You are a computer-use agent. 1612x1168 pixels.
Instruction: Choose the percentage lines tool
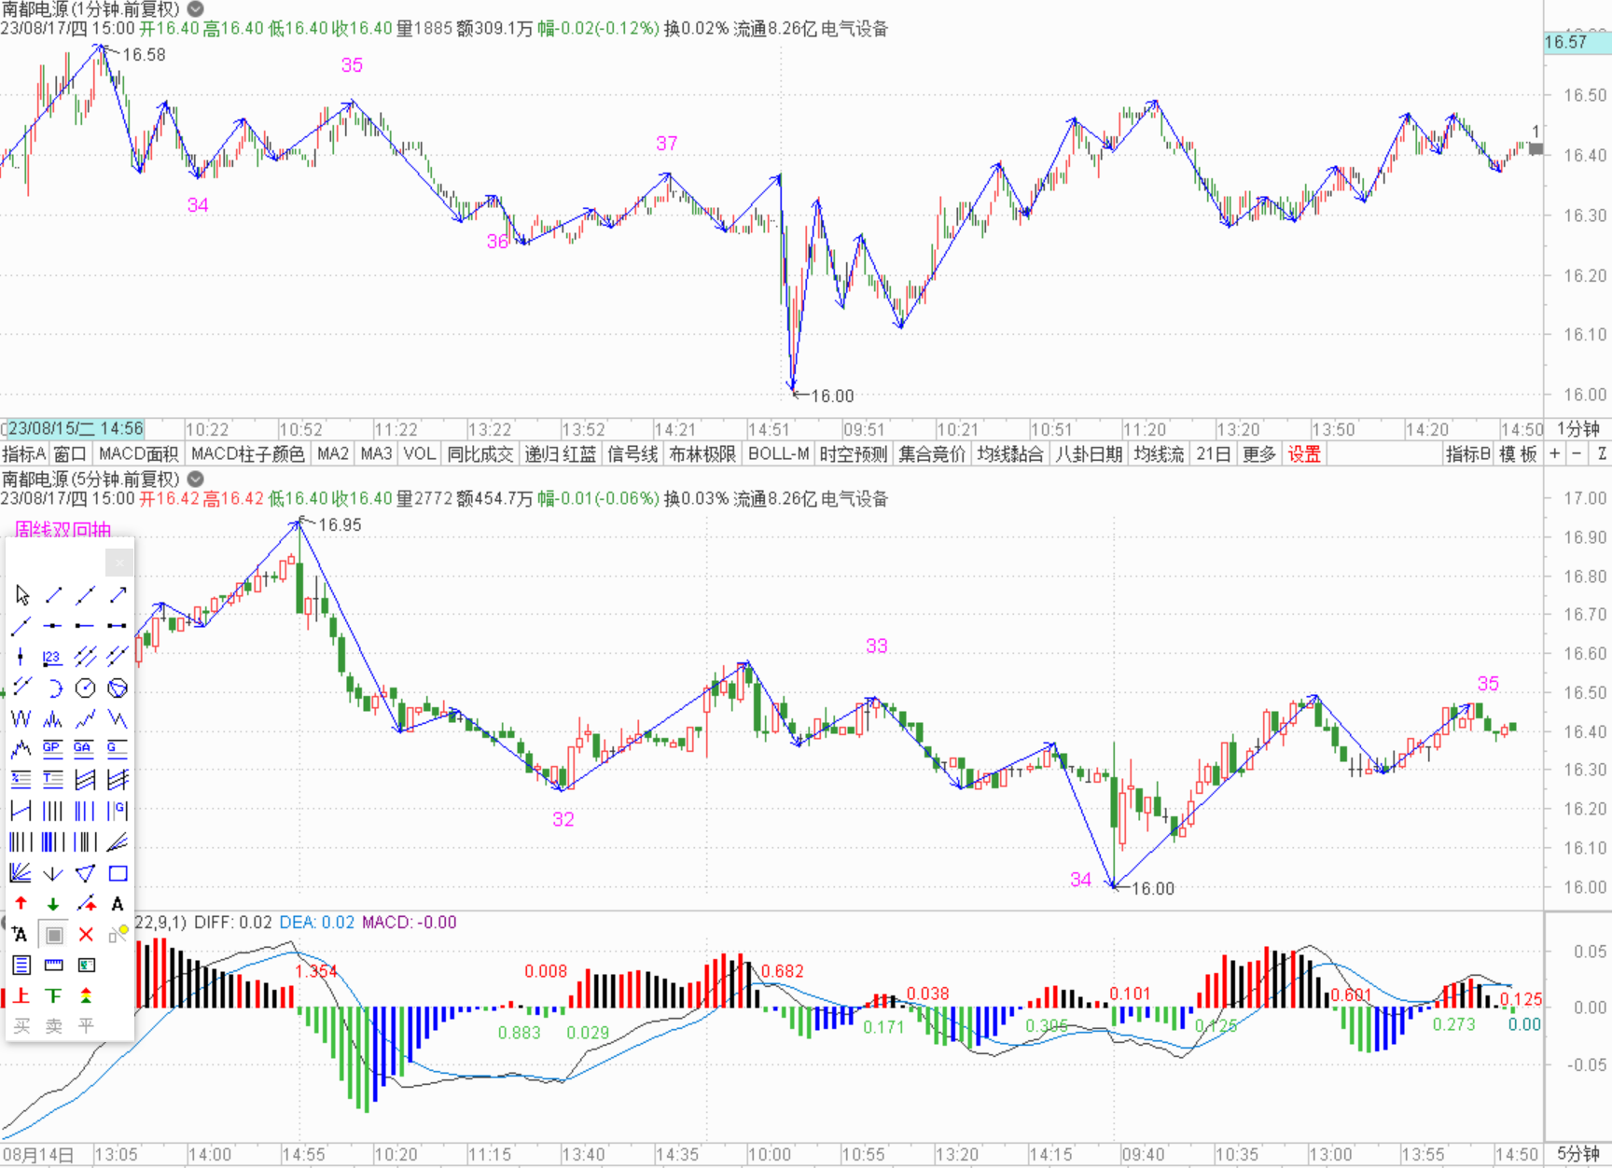click(21, 779)
